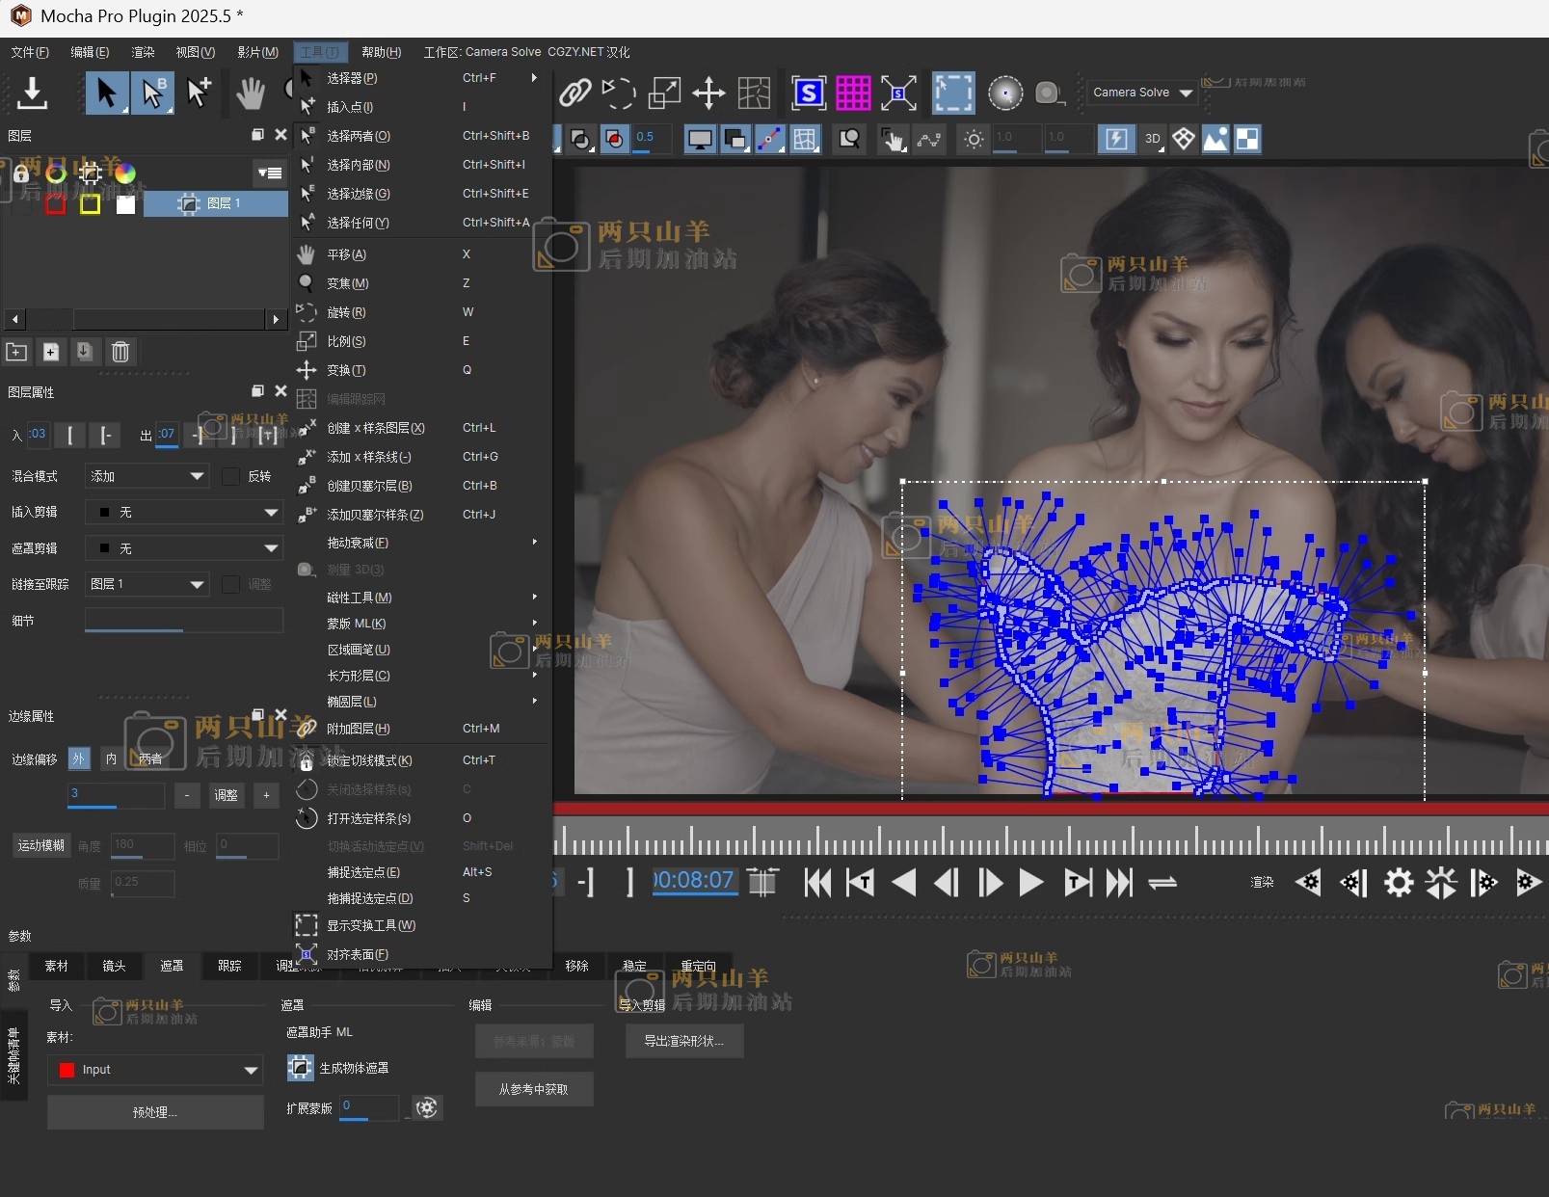Click the Show Planar Surface S icon
This screenshot has width=1549, height=1197.
[x=808, y=93]
